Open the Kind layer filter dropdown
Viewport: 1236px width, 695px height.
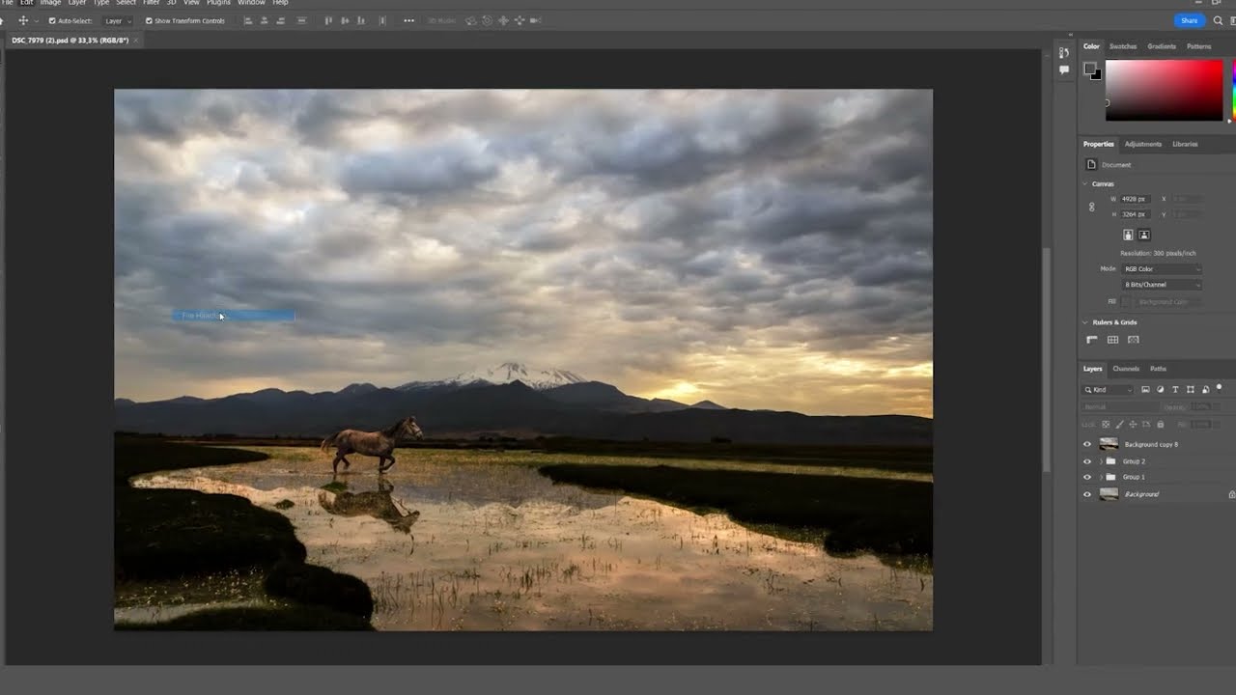[x=1108, y=389]
